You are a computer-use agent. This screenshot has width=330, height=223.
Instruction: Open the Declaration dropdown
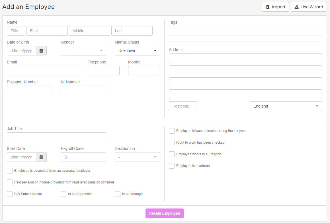[137, 157]
